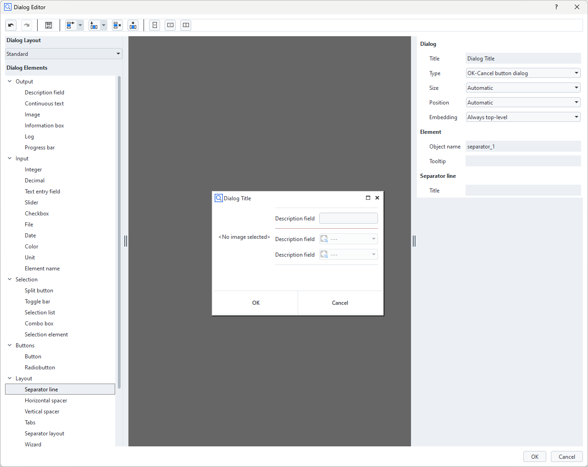The height and width of the screenshot is (467, 588).
Task: Click the preview dialog close X icon
Action: (377, 198)
